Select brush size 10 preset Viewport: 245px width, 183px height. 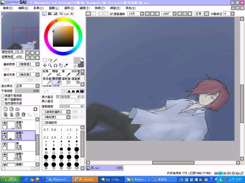46,151
